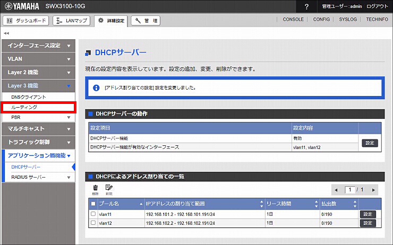Check the vlan12 row checkbox
The width and height of the screenshot is (393, 245).
pyautogui.click(x=93, y=223)
